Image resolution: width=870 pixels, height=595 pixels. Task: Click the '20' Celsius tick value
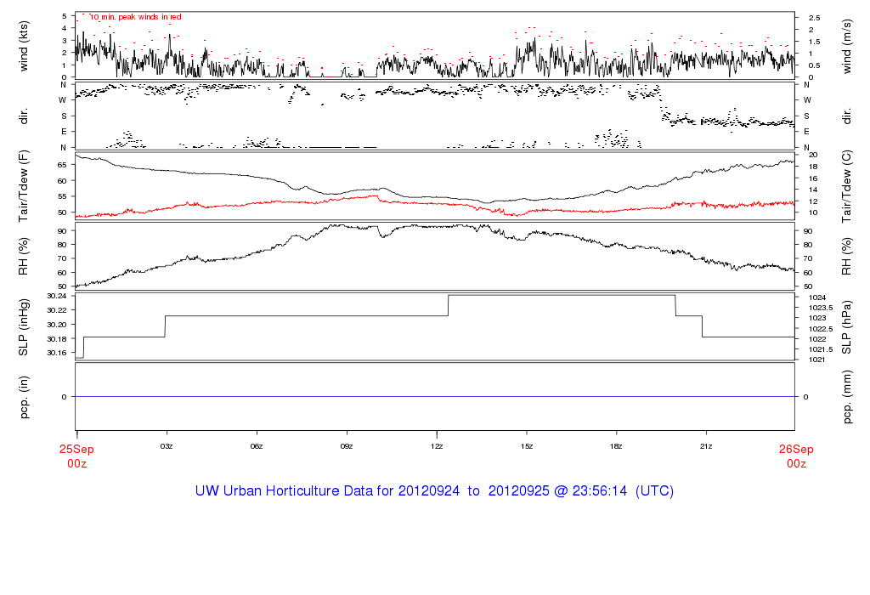[813, 155]
